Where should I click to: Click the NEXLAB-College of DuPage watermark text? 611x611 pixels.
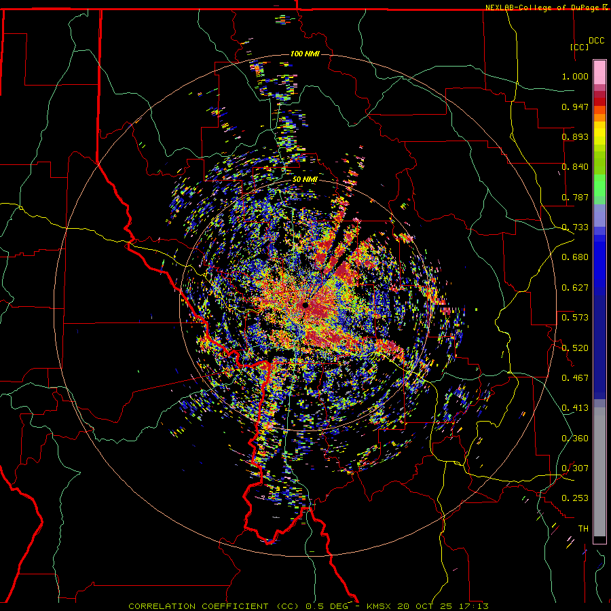coord(542,7)
